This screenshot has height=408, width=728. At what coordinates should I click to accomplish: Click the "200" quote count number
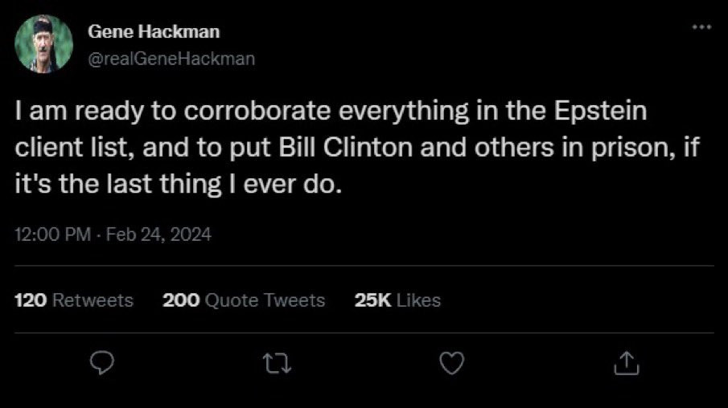click(x=181, y=300)
